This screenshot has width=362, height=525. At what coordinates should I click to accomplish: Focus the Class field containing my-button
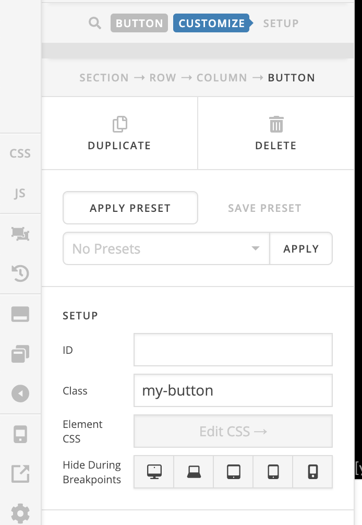click(233, 390)
